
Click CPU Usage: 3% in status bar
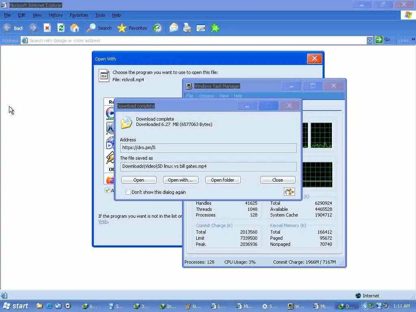[240, 262]
